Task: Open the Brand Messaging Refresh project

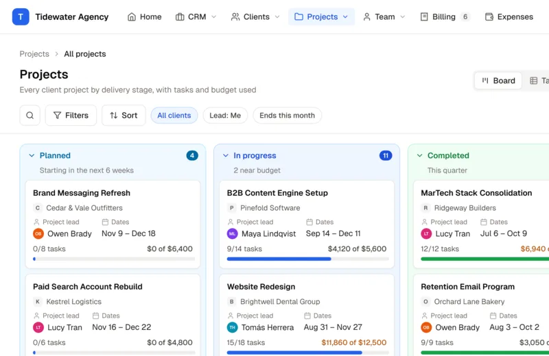Action: coord(82,193)
